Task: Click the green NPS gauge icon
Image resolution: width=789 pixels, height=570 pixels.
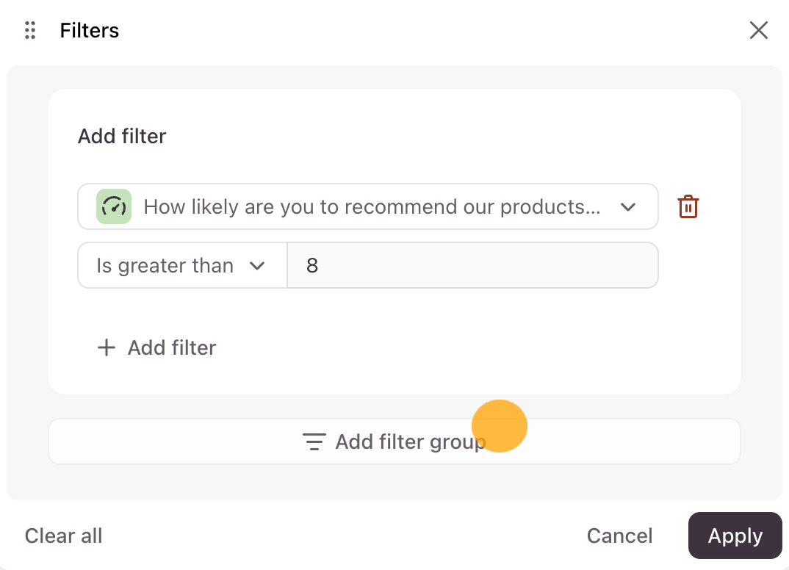Action: point(114,206)
